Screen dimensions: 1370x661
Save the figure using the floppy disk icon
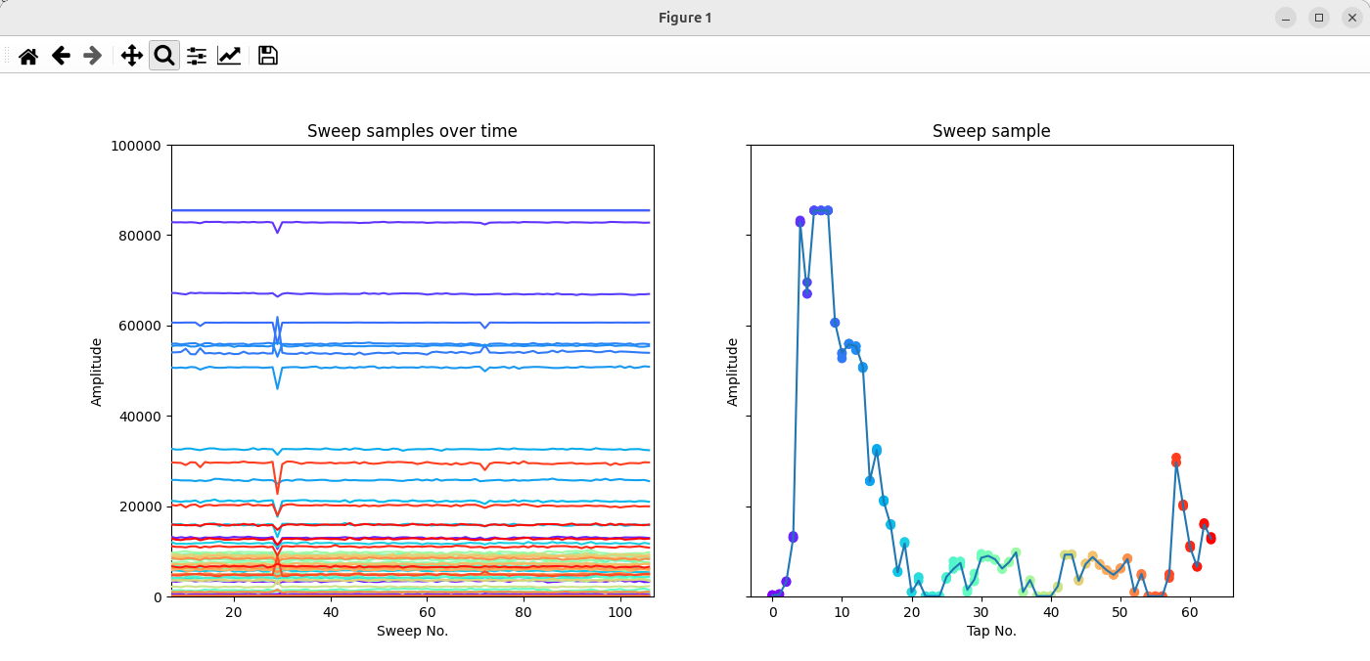(267, 56)
